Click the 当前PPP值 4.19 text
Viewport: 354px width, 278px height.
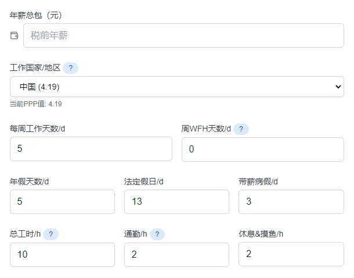[36, 104]
